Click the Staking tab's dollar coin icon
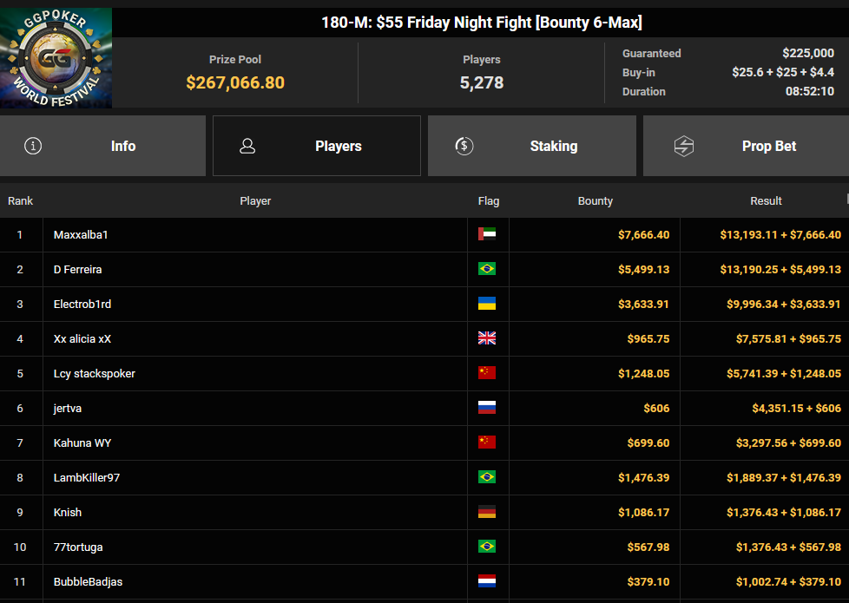The height and width of the screenshot is (603, 849). pos(464,146)
